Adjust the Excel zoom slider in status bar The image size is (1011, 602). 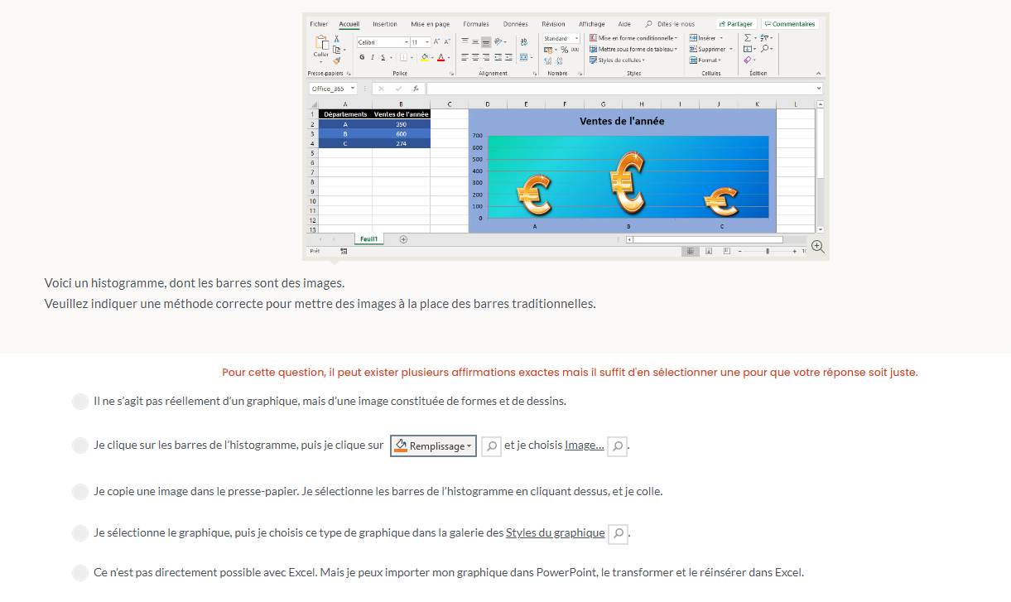pyautogui.click(x=768, y=251)
